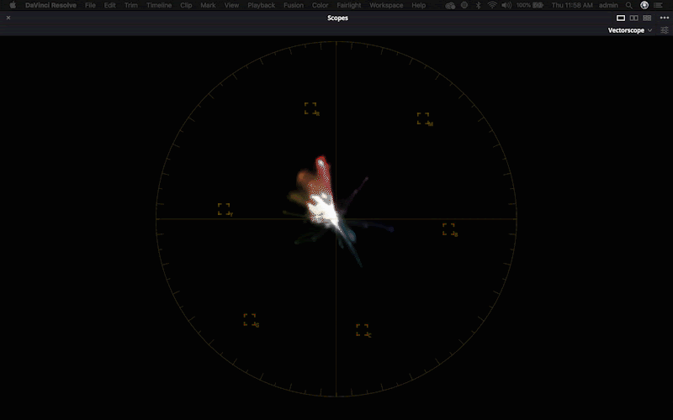
Task: Switch to single scope view layout
Action: coord(621,18)
